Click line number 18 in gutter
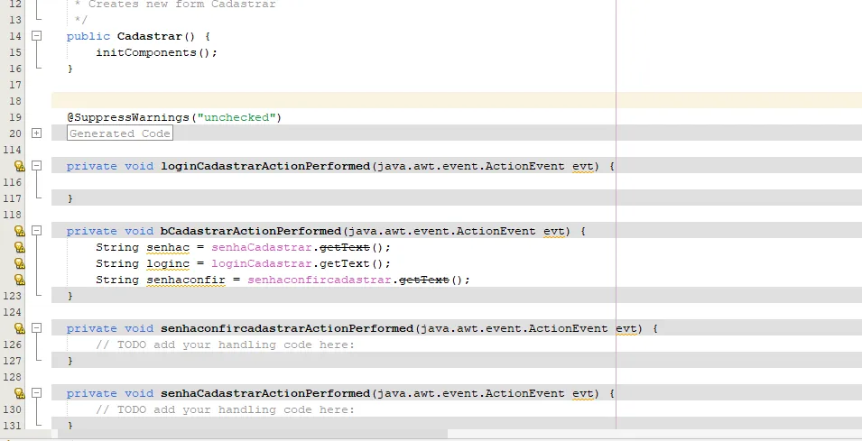Screen dimensions: 862x441 point(15,101)
